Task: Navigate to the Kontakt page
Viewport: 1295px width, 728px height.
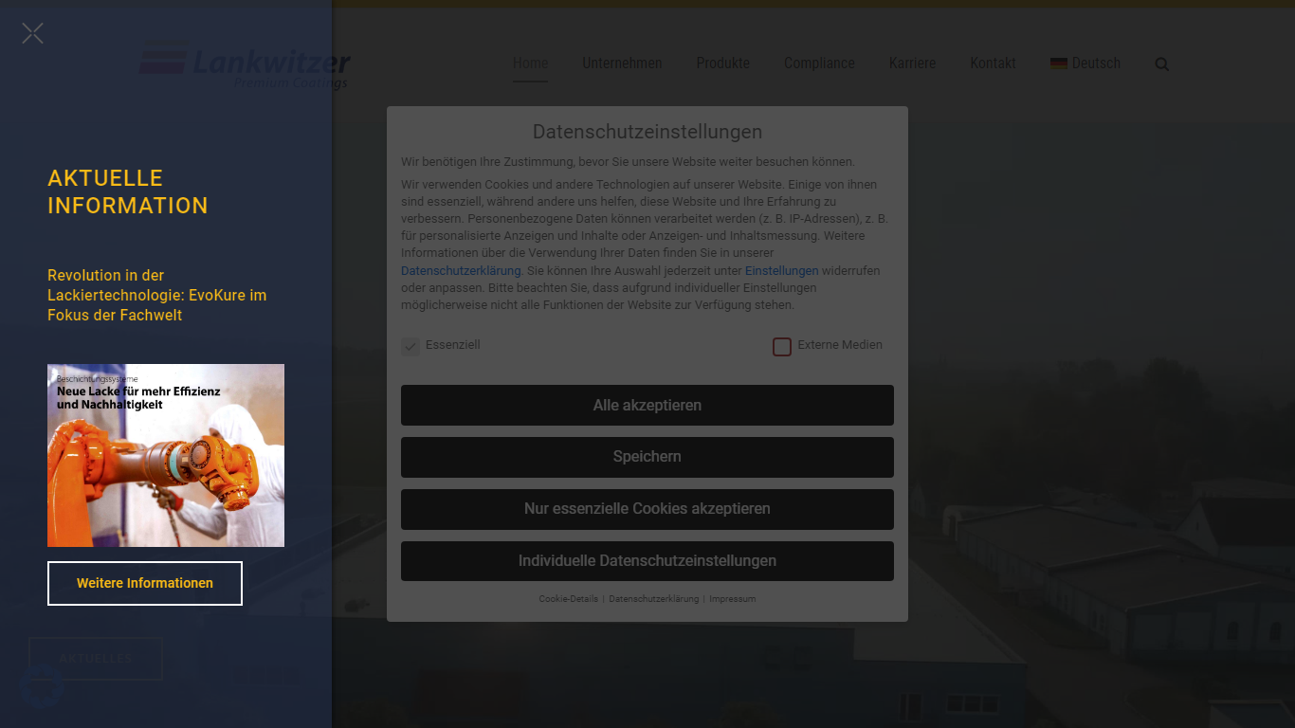Action: [x=993, y=64]
